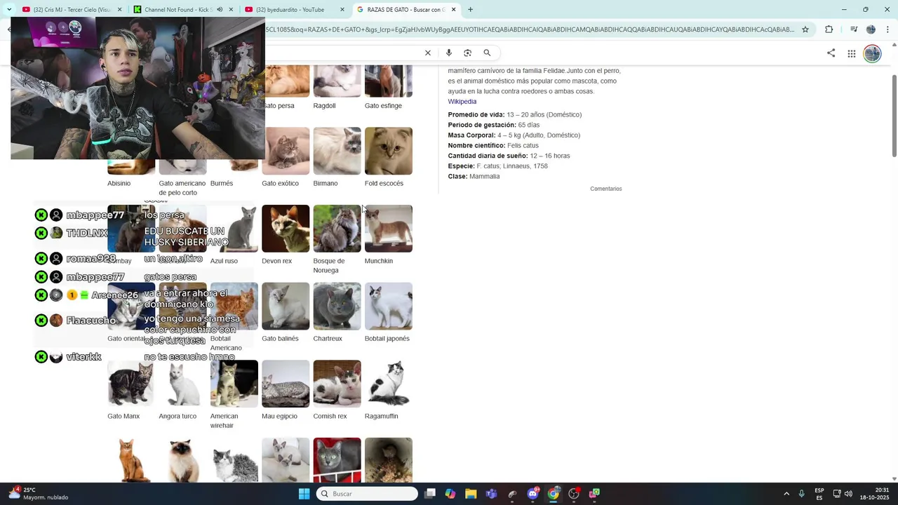The width and height of the screenshot is (898, 505).
Task: Start a voice search with the microphone
Action: [x=449, y=53]
